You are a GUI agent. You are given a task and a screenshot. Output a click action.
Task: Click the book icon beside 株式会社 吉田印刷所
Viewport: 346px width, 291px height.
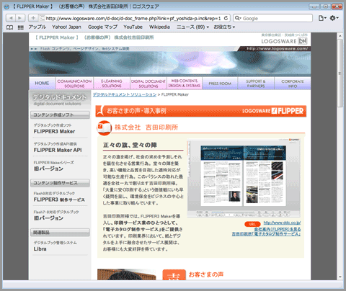point(104,127)
